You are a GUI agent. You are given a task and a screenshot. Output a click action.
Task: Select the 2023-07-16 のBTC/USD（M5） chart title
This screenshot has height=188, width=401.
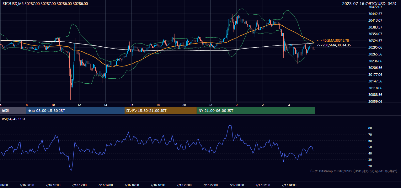point(370,4)
